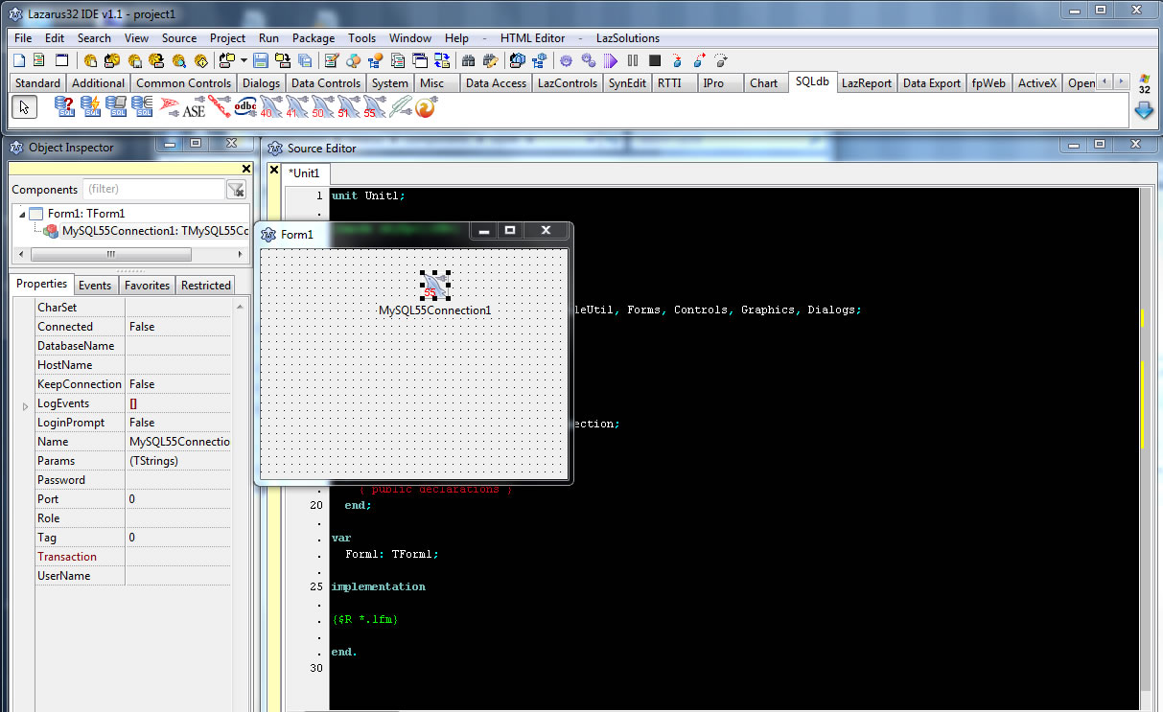Switch to the Data Access palette tab
Viewport: 1163px width, 712px height.
(496, 83)
